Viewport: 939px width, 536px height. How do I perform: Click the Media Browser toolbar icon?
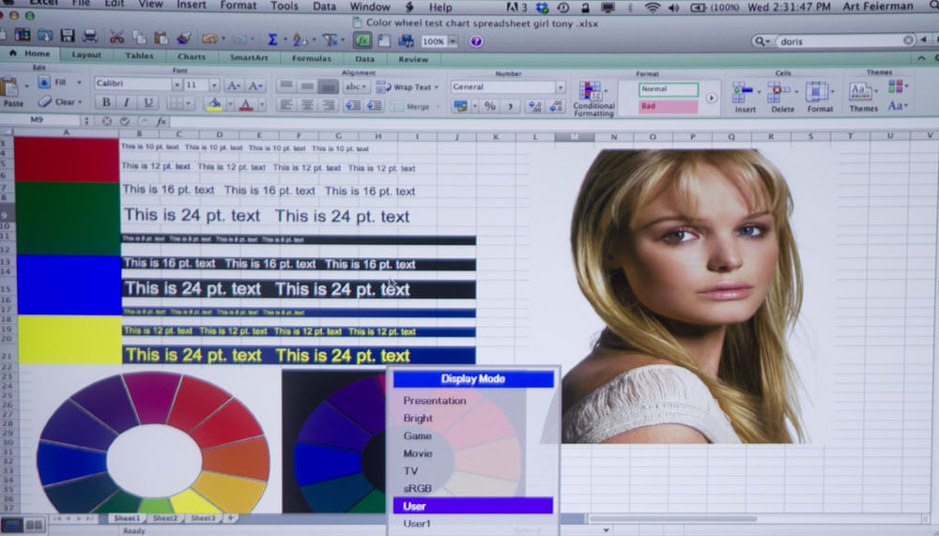click(x=407, y=40)
